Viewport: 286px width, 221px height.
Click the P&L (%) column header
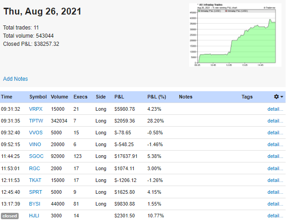[x=157, y=97]
